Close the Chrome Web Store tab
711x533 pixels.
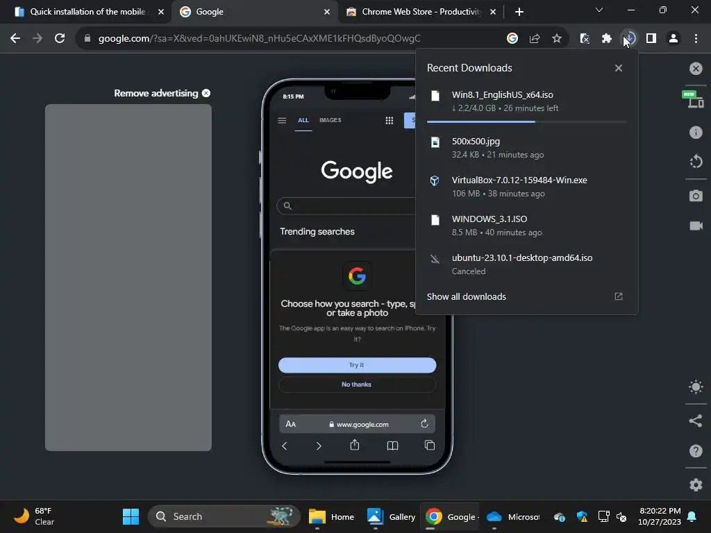coord(493,12)
